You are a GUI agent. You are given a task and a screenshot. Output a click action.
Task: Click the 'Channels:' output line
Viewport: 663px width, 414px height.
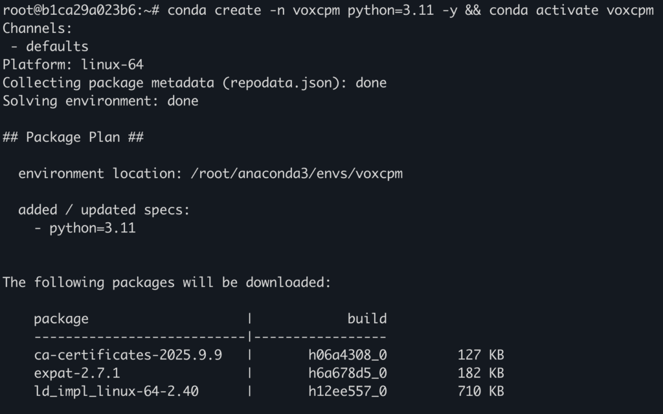38,29
